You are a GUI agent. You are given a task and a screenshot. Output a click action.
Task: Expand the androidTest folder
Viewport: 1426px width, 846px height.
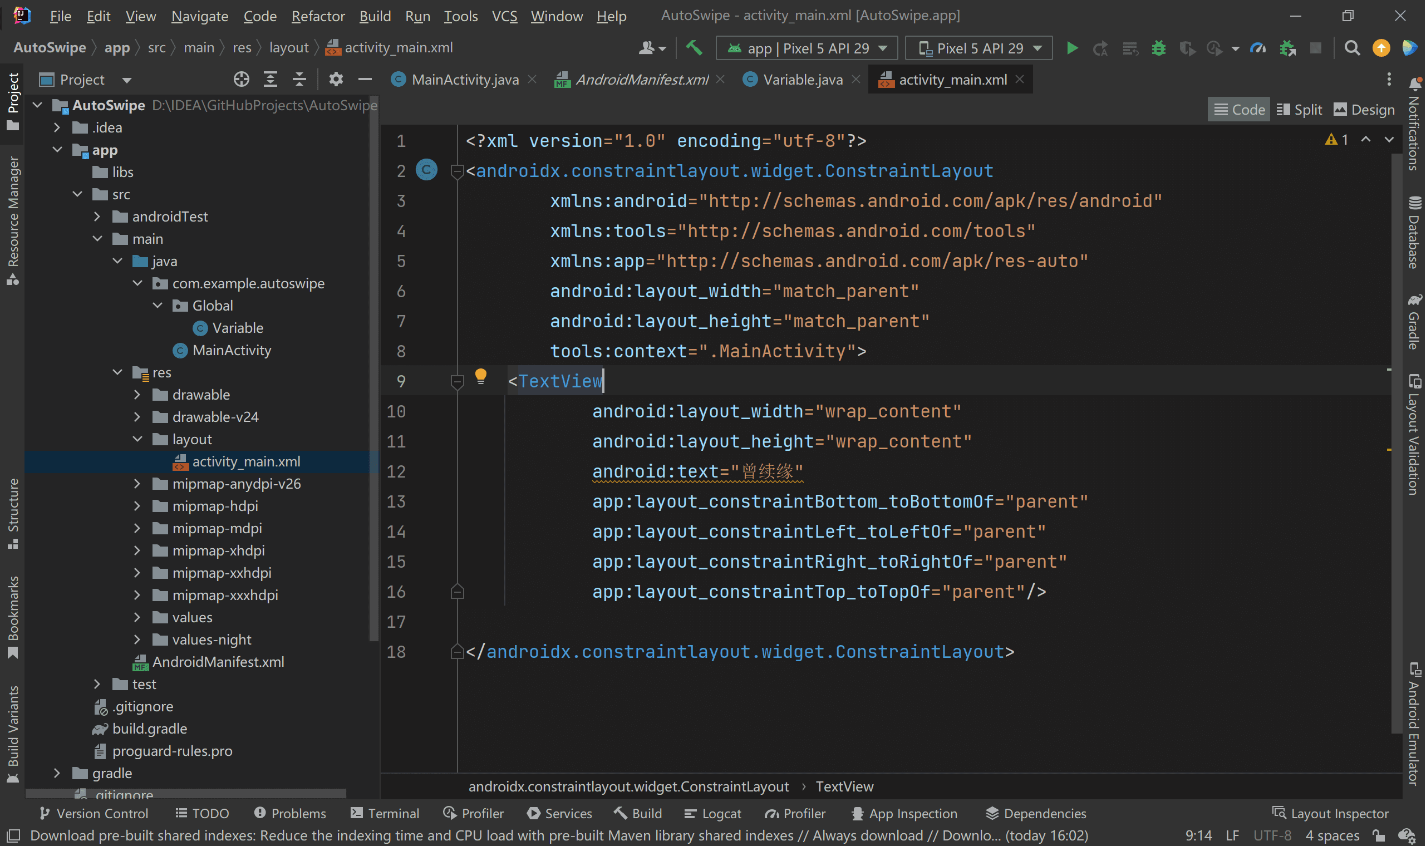(97, 217)
